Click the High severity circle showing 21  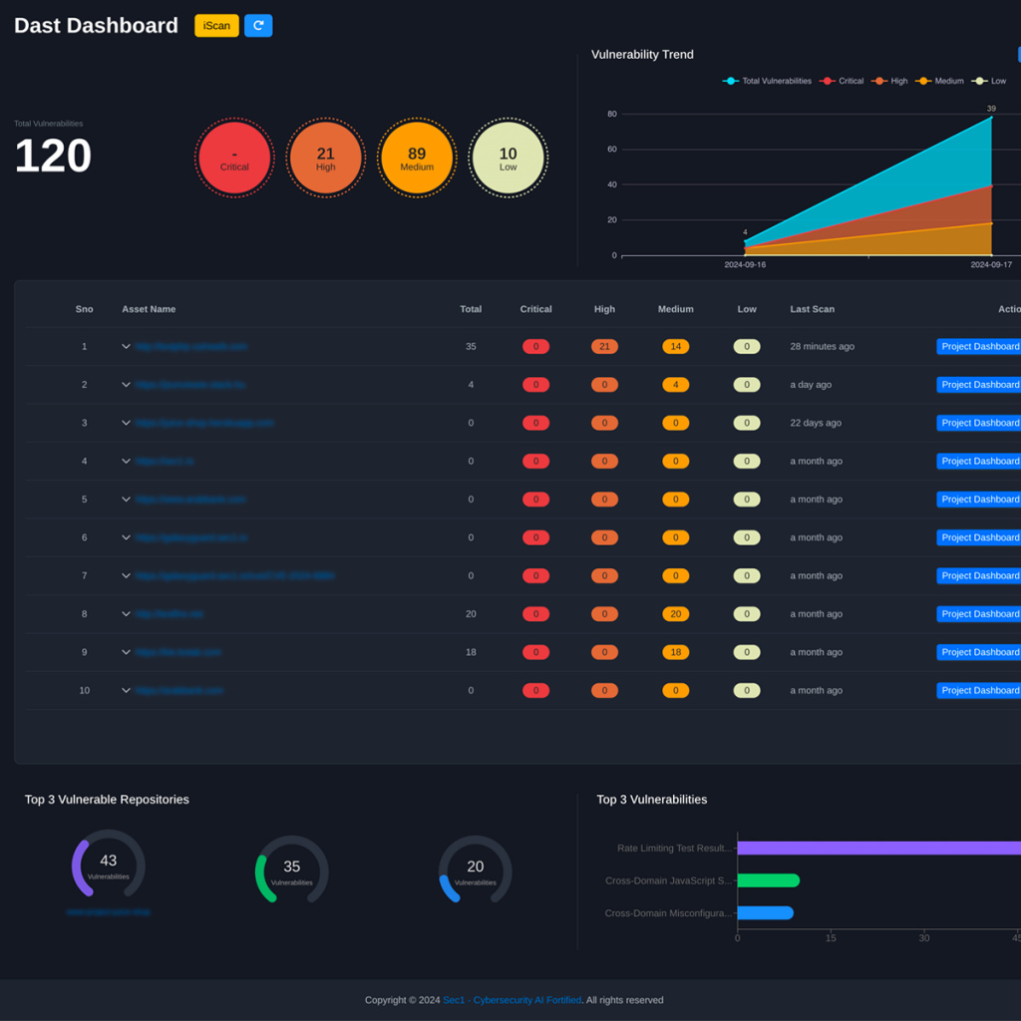tap(325, 158)
